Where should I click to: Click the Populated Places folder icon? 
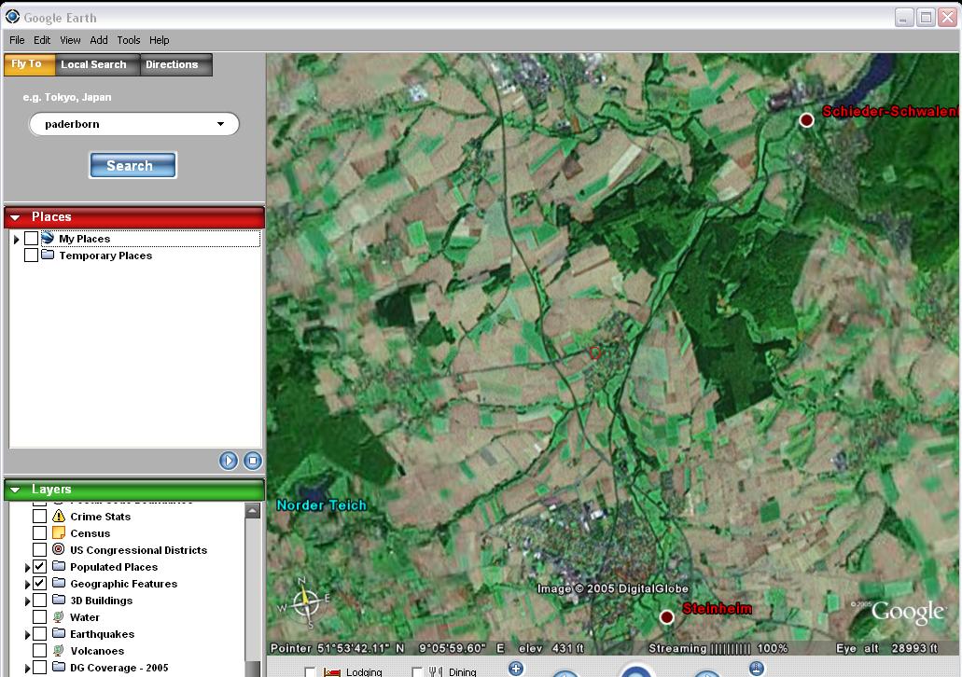59,565
